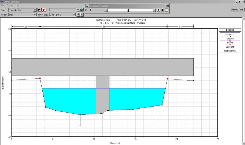Click the Reload Data button
245x145 pixels.
tap(237, 10)
